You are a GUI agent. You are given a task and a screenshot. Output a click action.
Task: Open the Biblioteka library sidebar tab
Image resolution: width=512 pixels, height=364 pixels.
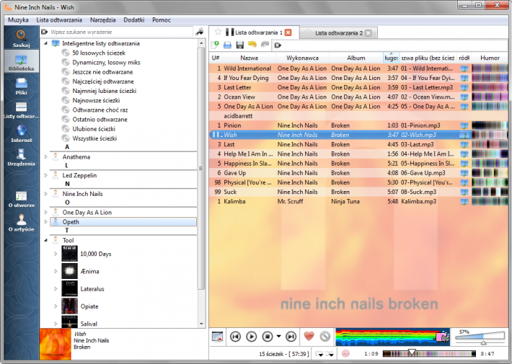21,62
